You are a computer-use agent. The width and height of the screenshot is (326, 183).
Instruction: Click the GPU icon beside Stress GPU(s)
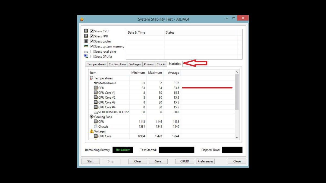tap(86, 56)
